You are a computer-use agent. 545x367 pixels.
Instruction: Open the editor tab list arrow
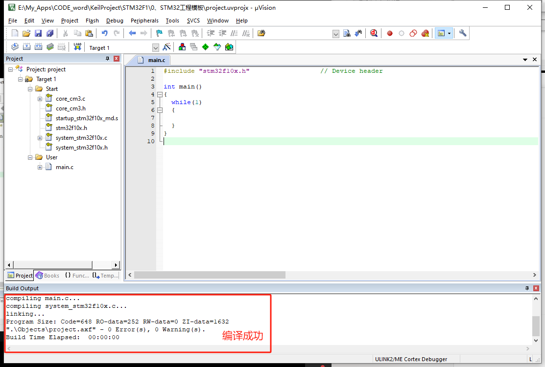[x=525, y=60]
